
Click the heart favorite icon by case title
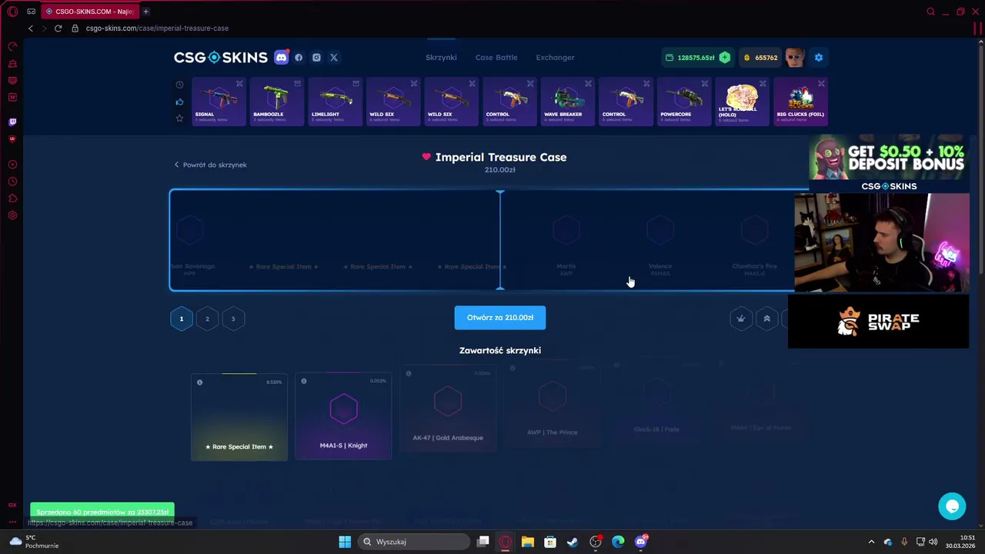click(426, 157)
